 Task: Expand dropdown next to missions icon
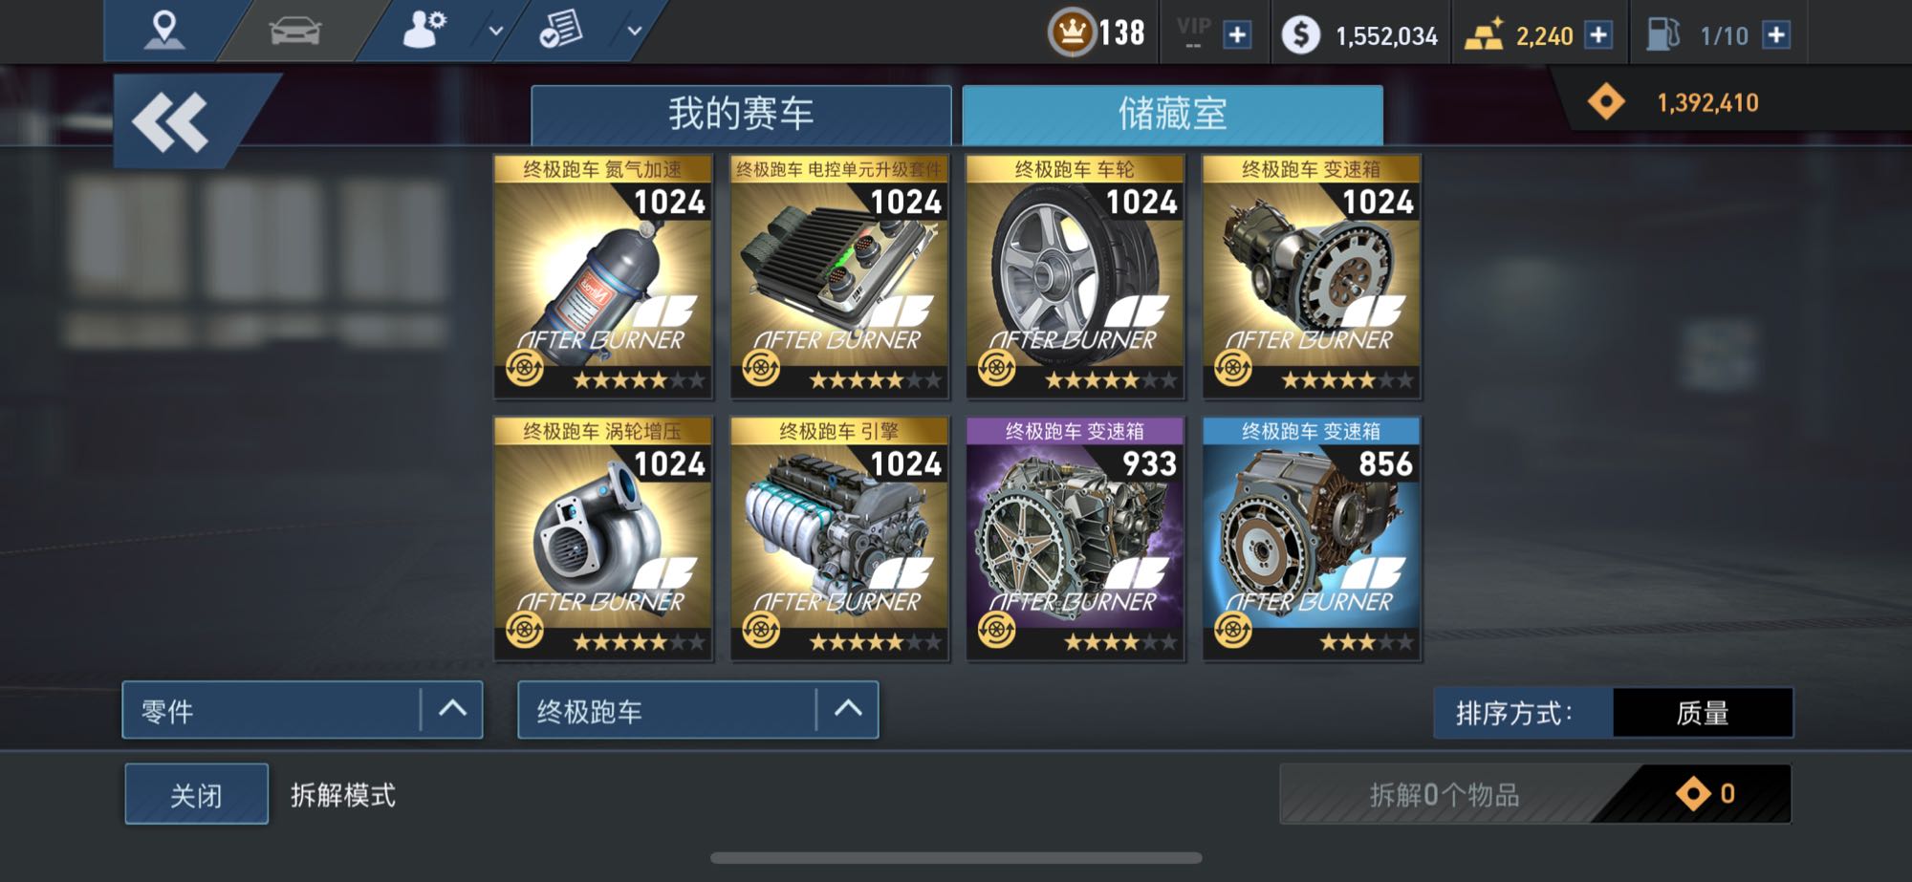(634, 31)
